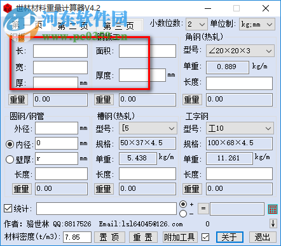Click the equals button
This screenshot has height=246, width=281.
pyautogui.click(x=203, y=208)
